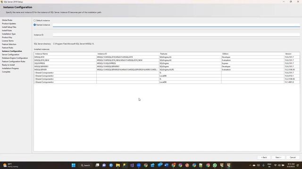302x169 pixels.
Task: Click the OneDrive cloud tray icon
Action: 254,165
